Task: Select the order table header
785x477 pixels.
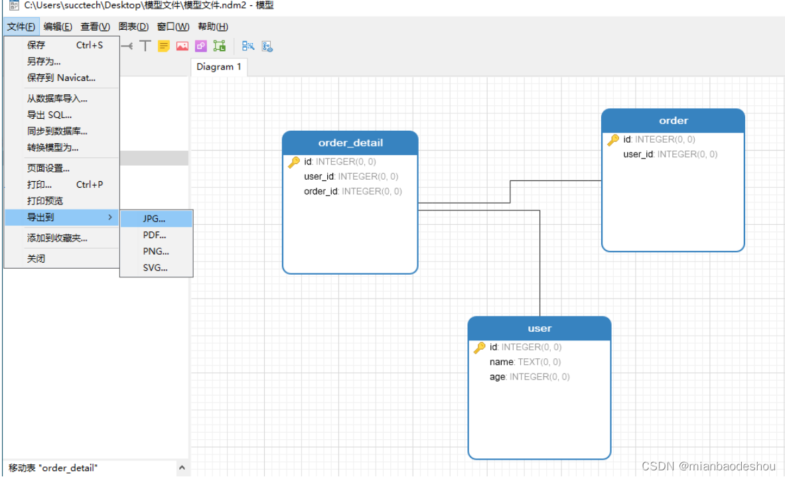Action: click(673, 121)
